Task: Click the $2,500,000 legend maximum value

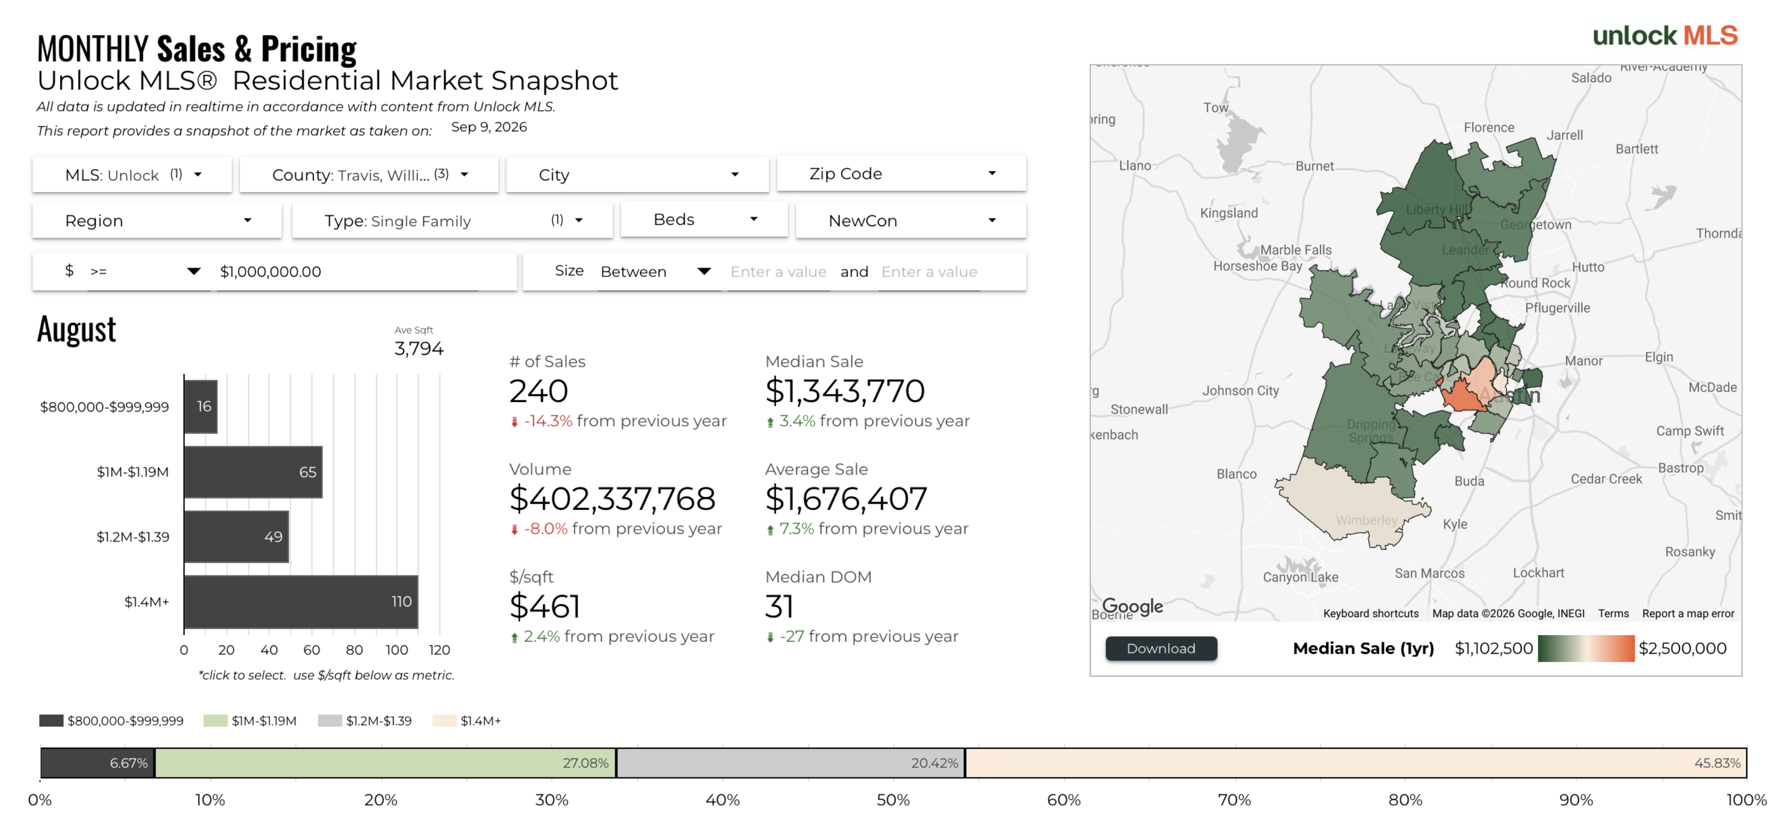Action: pos(1682,648)
